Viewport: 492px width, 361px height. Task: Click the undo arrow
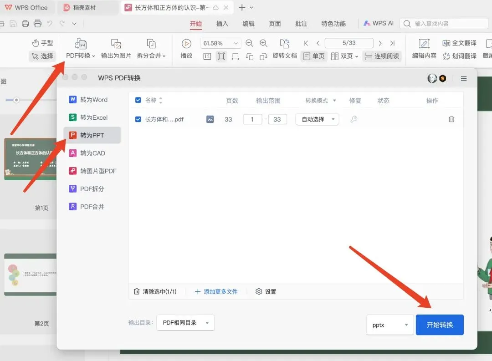[50, 24]
